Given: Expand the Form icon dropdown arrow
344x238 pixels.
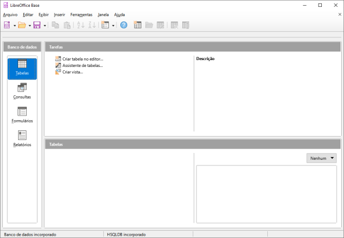Looking at the screenshot, I should point(113,25).
